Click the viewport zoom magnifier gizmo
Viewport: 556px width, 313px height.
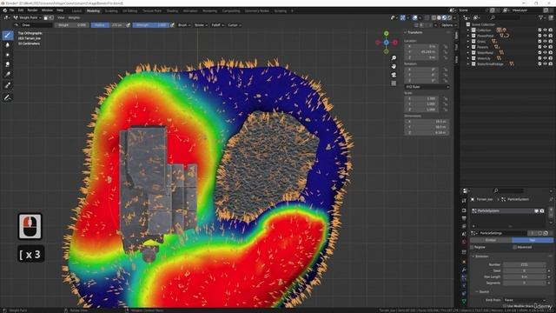click(x=394, y=58)
